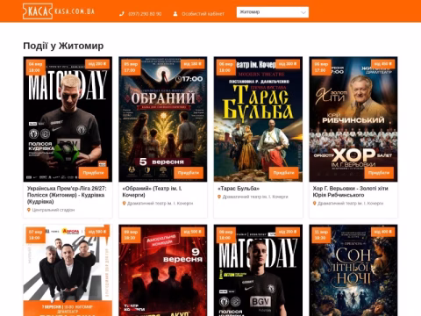Viewport: 421px width, 316px height.
Task: Click Придбати on Полісся - Кудрівка Matchday poster
Action: (93, 173)
